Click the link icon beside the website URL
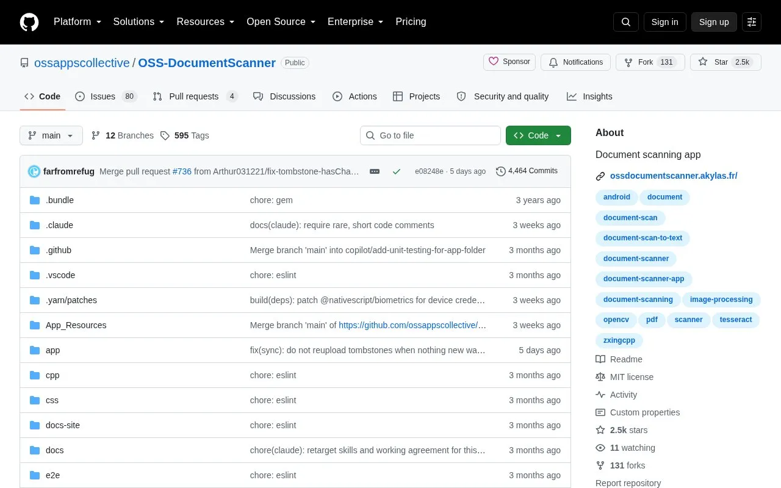 tap(600, 176)
